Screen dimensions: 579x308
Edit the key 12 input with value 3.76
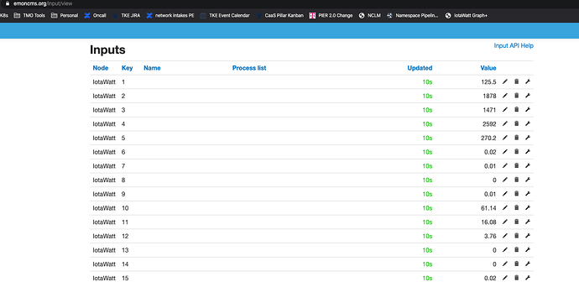coord(505,236)
